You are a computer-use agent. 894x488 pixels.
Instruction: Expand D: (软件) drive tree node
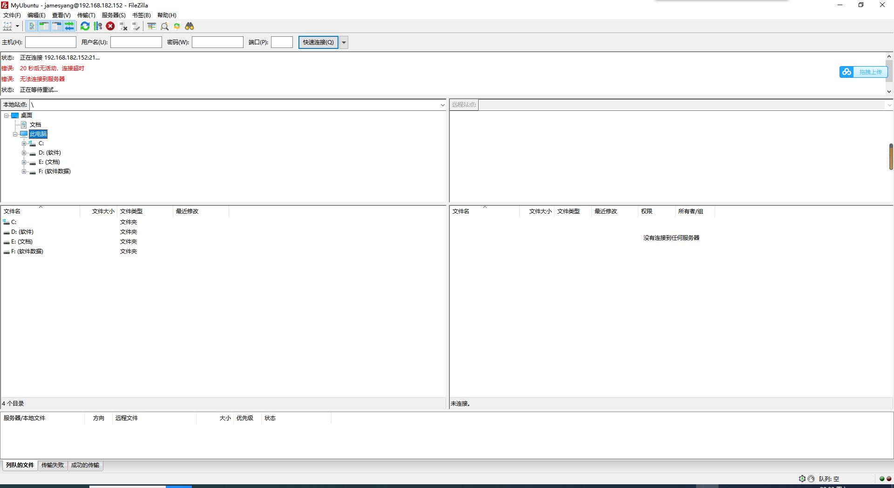click(24, 153)
